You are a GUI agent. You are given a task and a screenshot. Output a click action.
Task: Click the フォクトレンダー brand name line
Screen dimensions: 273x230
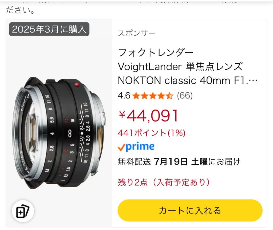pyautogui.click(x=156, y=53)
